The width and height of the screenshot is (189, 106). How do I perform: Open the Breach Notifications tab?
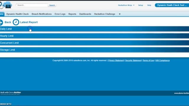tap(42, 14)
